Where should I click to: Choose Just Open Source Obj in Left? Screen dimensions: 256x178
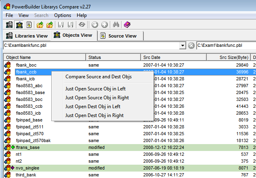pos(102,89)
